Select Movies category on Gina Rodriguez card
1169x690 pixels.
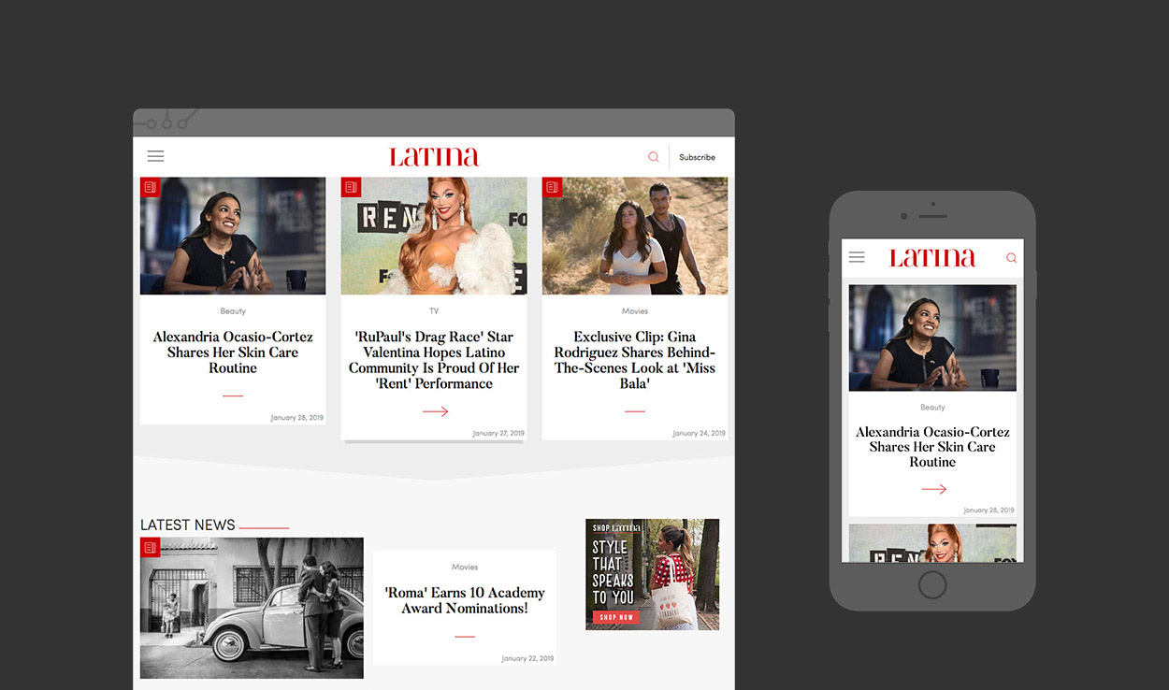click(635, 311)
